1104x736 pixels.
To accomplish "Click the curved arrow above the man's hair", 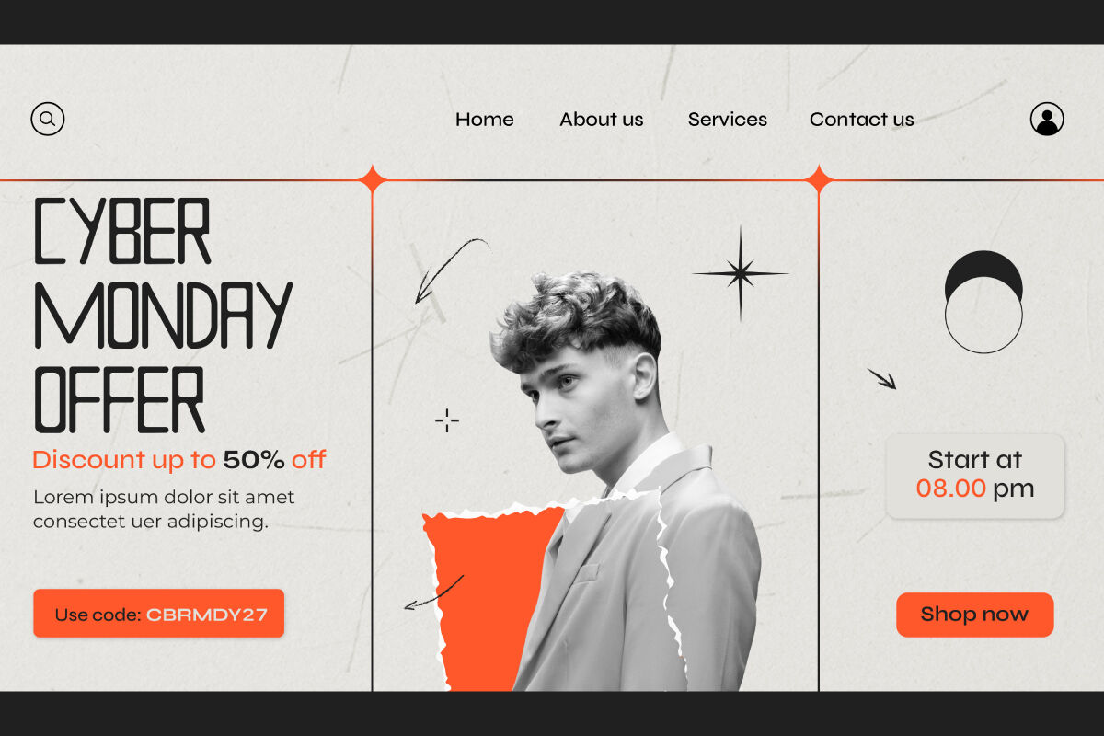I will (x=452, y=270).
